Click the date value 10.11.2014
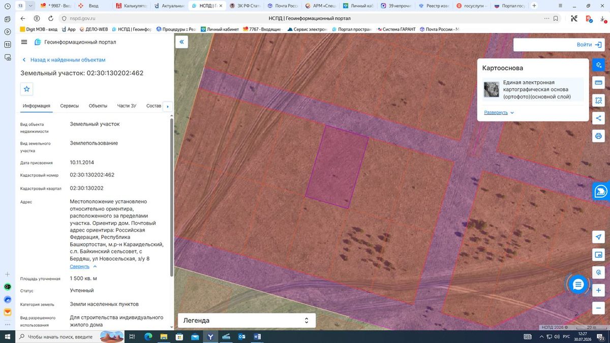Viewport: 610px width, 343px height. click(82, 163)
